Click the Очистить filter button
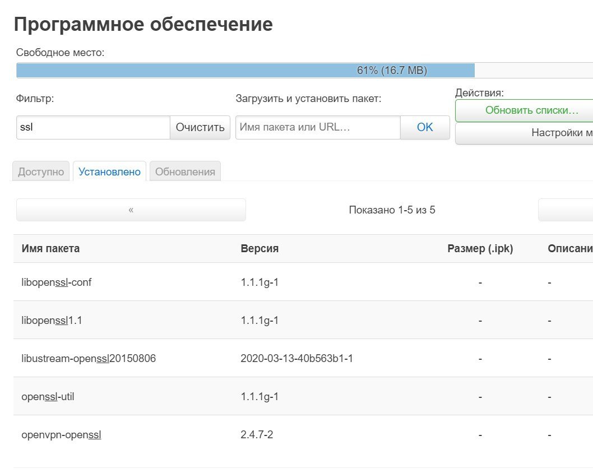This screenshot has height=473, width=593. 200,127
